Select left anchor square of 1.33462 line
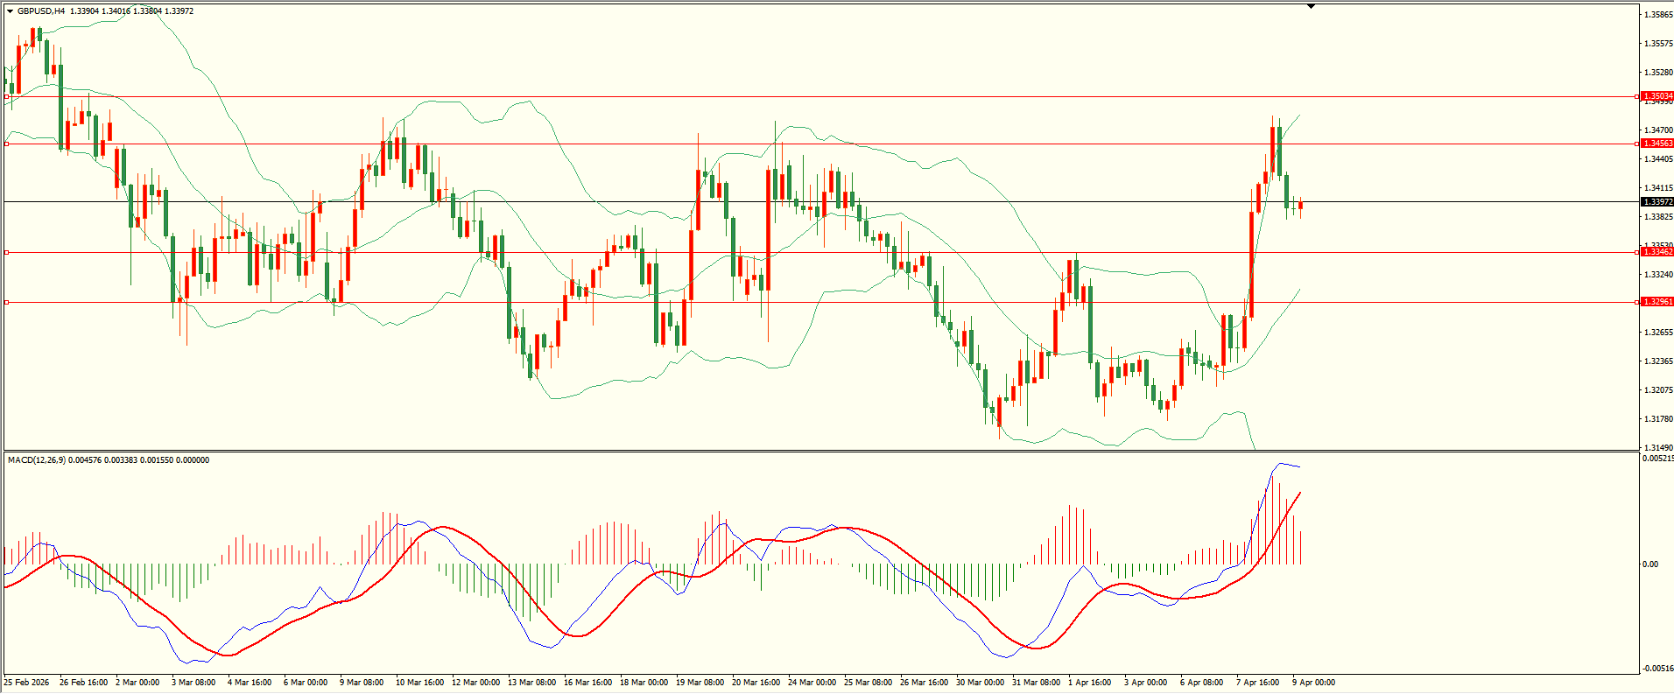The width and height of the screenshot is (1674, 694). (x=7, y=253)
